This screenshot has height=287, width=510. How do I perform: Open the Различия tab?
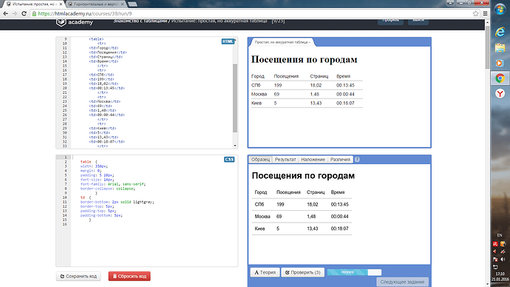340,160
